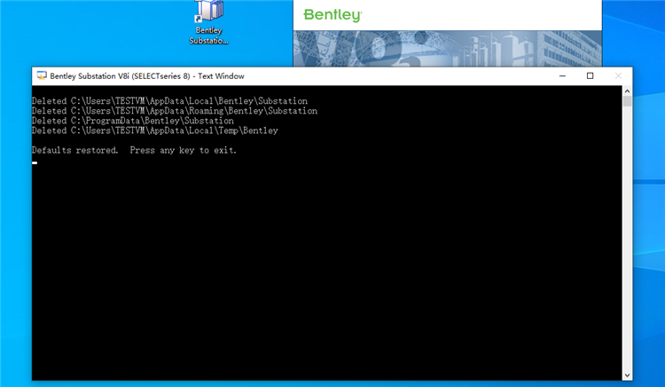Click the Text Window title bar icon

(42, 76)
